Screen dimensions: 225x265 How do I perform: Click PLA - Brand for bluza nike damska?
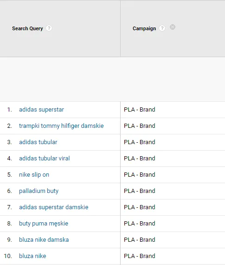(x=140, y=239)
